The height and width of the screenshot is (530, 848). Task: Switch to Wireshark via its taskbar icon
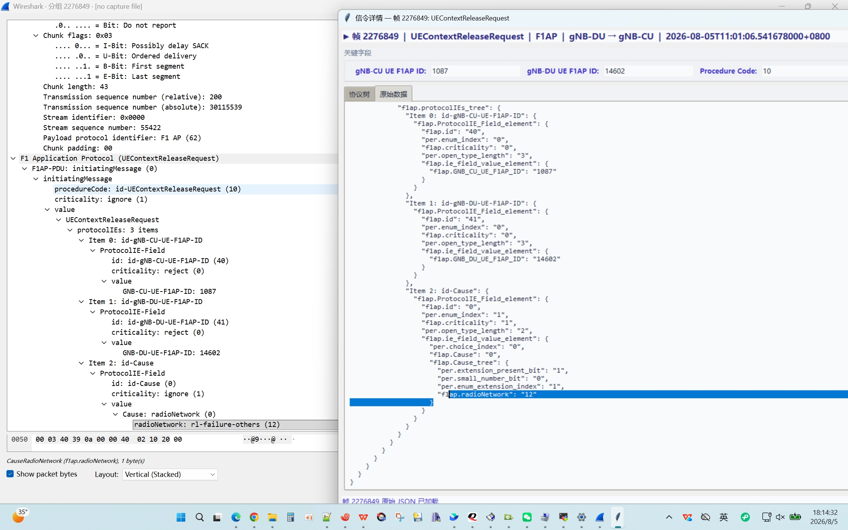click(600, 517)
